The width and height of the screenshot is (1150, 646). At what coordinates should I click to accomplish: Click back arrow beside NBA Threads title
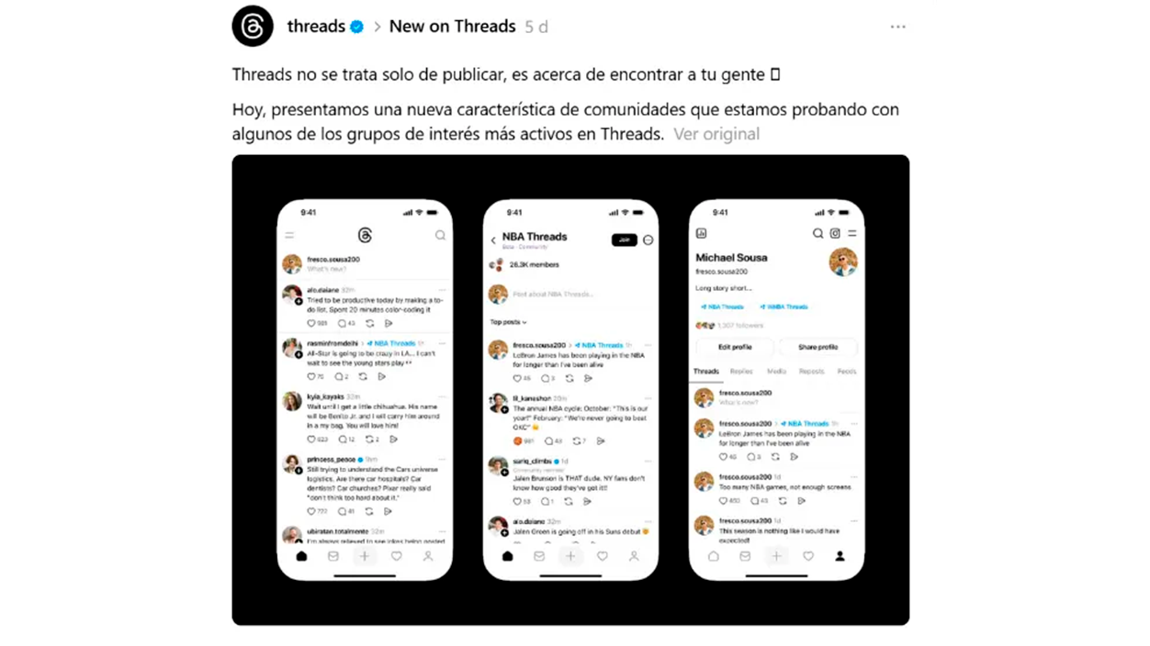[493, 239]
